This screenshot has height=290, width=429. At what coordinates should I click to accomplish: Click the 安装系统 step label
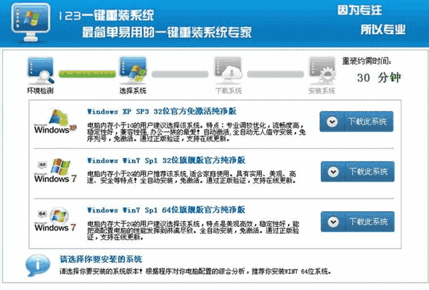(322, 91)
